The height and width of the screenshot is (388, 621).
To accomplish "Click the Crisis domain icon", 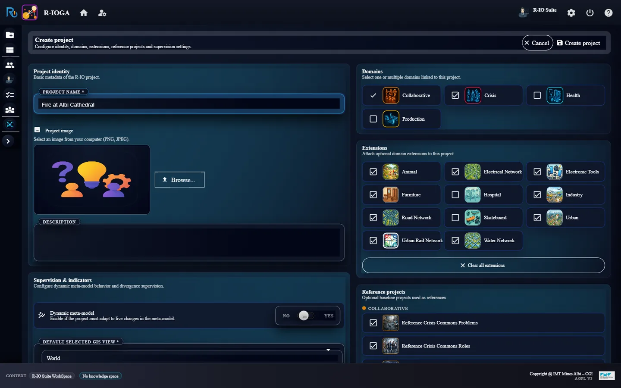I will click(x=473, y=95).
